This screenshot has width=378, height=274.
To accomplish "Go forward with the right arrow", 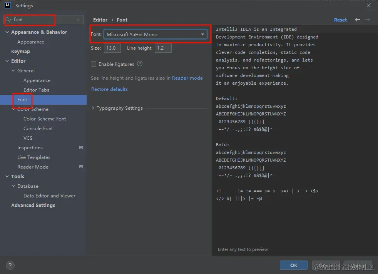I will pos(368,20).
